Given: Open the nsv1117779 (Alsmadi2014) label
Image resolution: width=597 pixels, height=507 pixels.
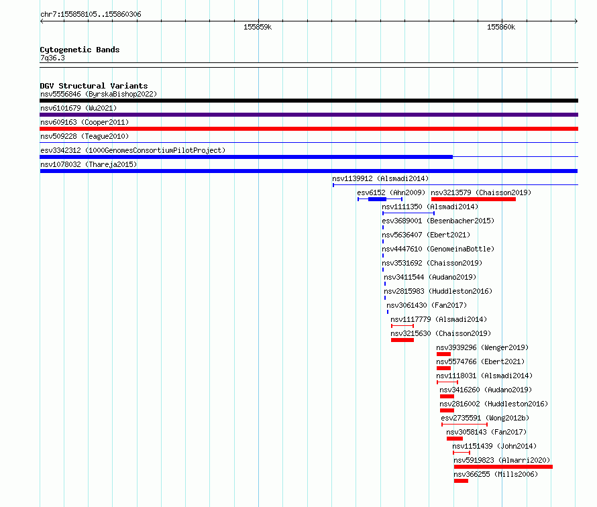Looking at the screenshot, I should [439, 319].
